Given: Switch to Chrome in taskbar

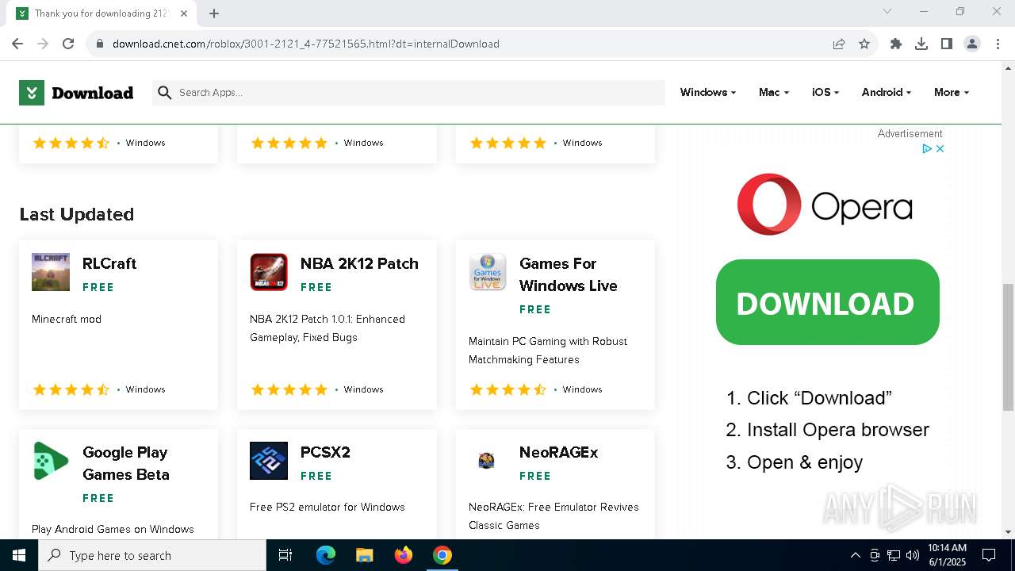Looking at the screenshot, I should [x=442, y=555].
